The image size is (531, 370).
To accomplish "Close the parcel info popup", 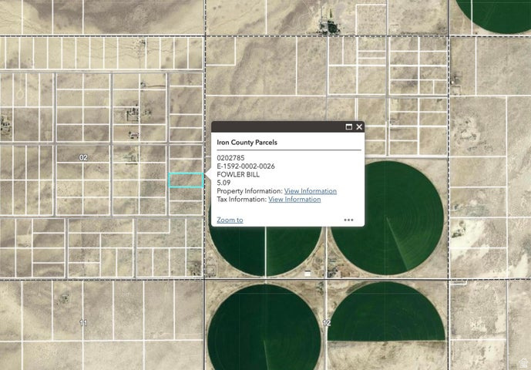I will [359, 127].
